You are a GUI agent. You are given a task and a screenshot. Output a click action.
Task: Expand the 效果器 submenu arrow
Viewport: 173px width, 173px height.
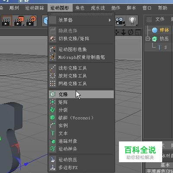coord(110,20)
